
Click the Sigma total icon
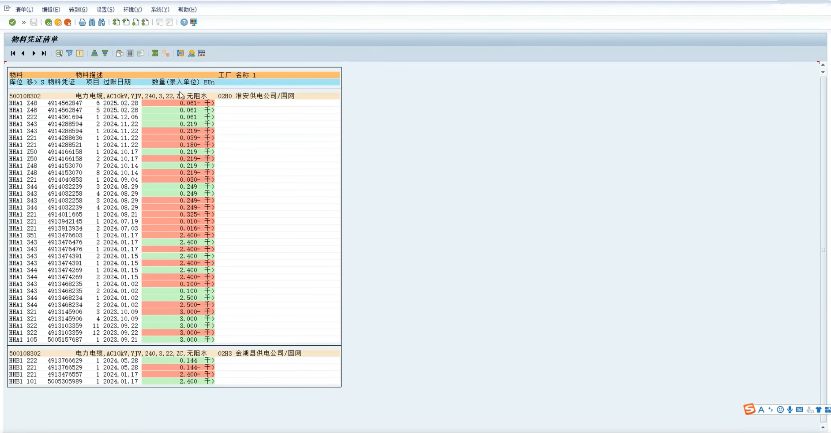tap(155, 53)
